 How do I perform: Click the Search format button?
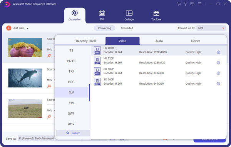pos(73,133)
